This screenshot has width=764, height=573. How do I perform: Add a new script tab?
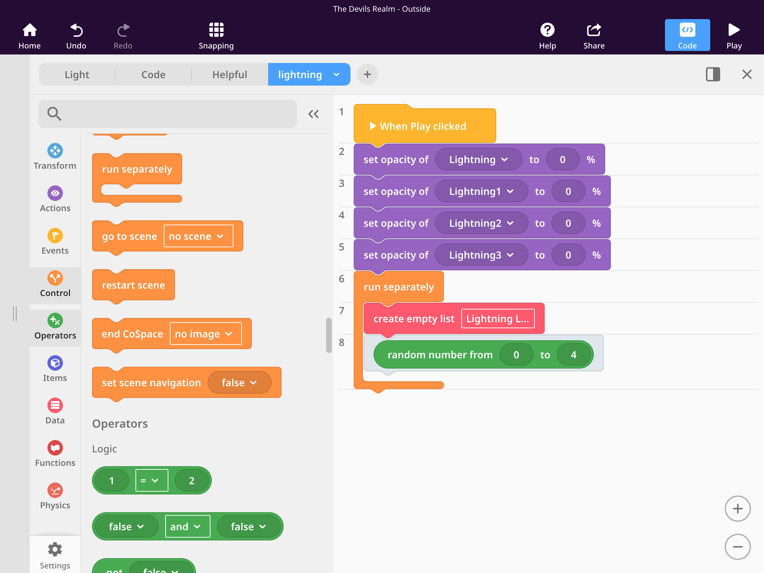point(367,74)
